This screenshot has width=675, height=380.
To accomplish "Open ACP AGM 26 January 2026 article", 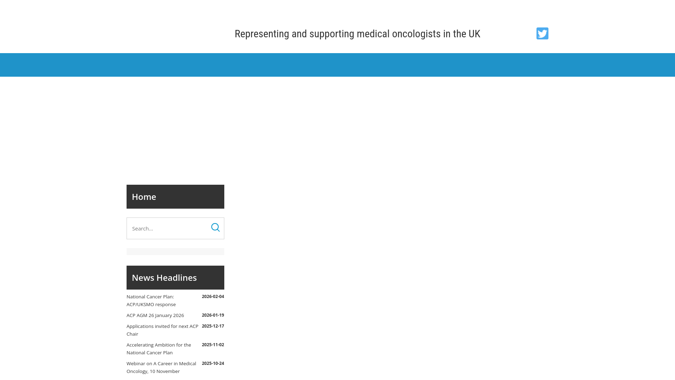I will pos(155,315).
